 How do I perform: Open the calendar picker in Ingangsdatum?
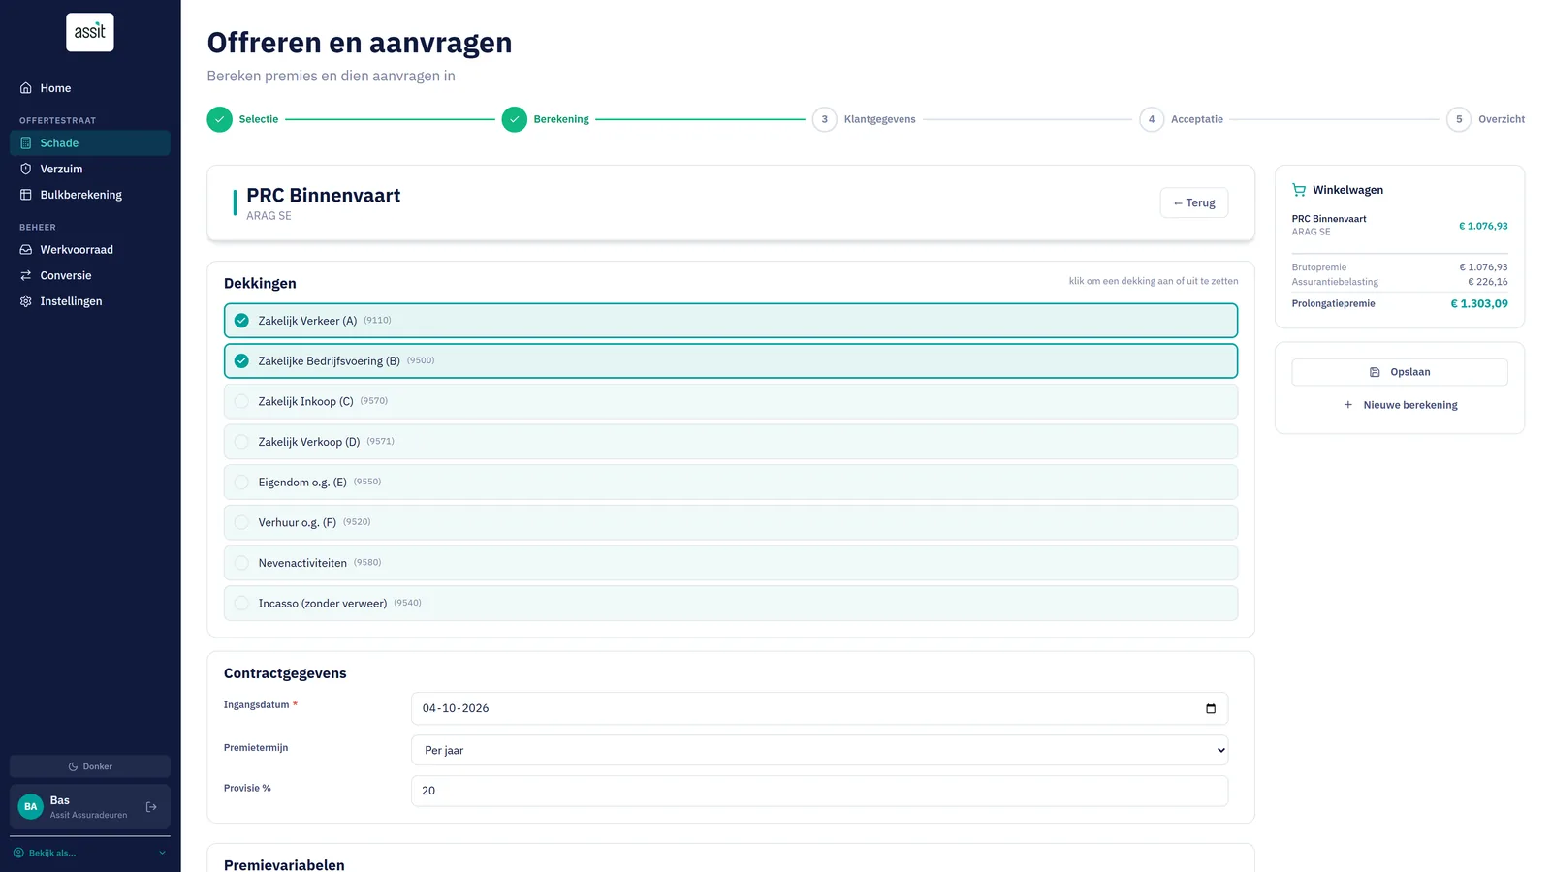tap(1211, 708)
